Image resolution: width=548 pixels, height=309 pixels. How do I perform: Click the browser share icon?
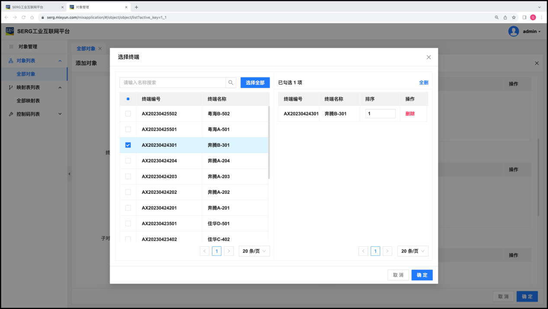tap(505, 17)
